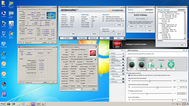Switch to Validation tab in GPU-Z
Viewport: 189px width, 106px height.
pos(76,47)
